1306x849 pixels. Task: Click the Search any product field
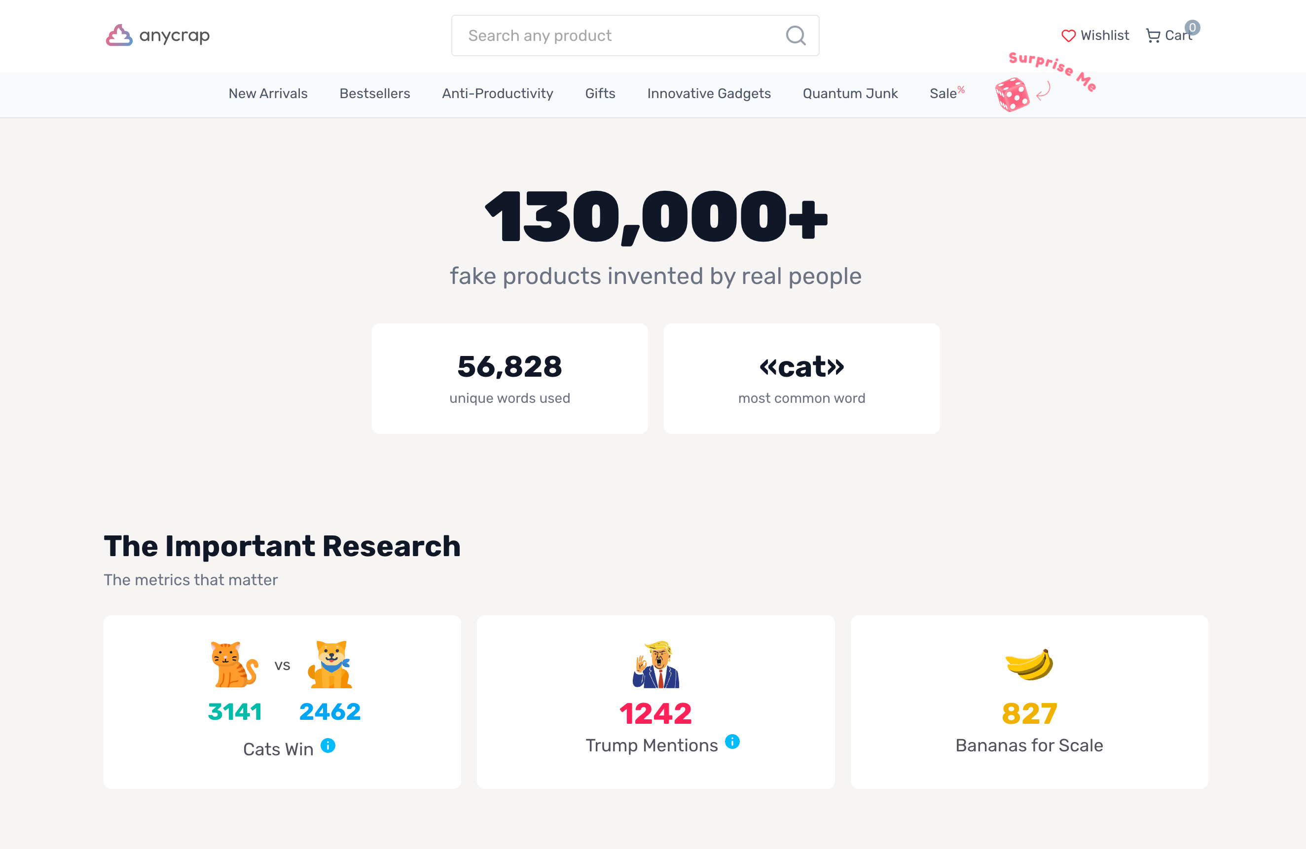(604, 35)
